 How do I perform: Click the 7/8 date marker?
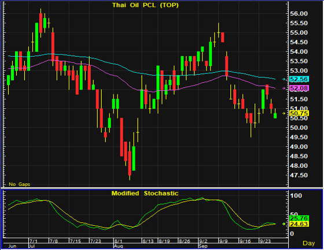(x=54, y=241)
